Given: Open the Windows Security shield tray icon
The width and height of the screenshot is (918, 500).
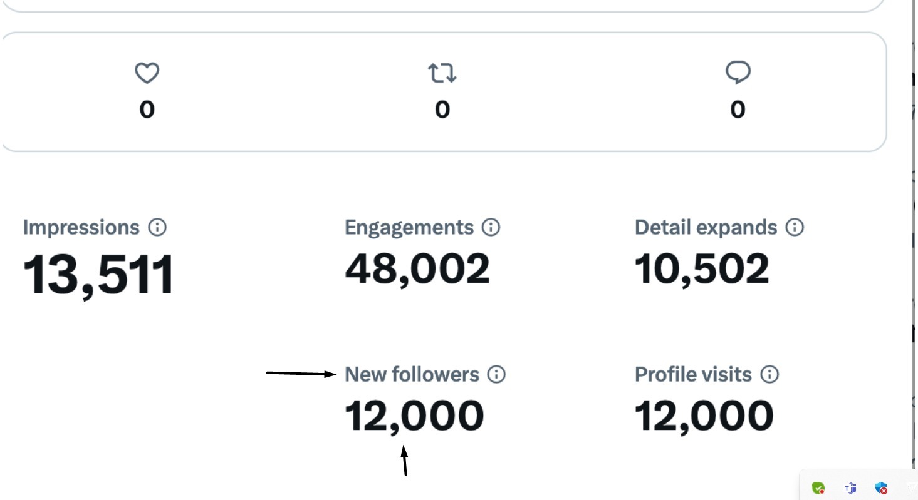Looking at the screenshot, I should tap(881, 488).
